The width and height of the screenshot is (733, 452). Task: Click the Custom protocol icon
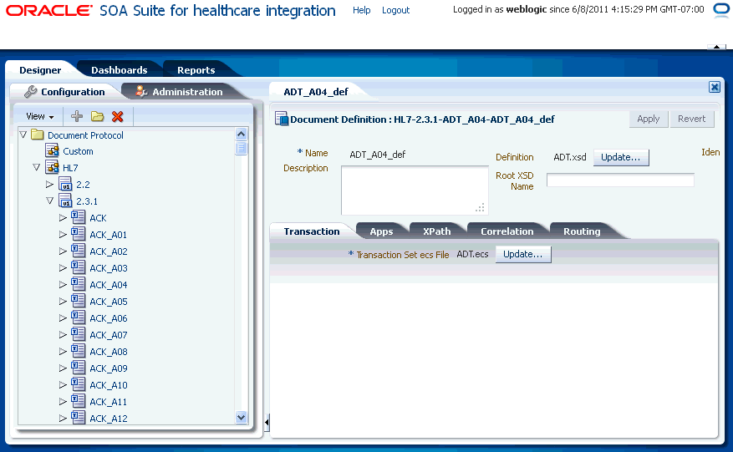[x=52, y=150]
